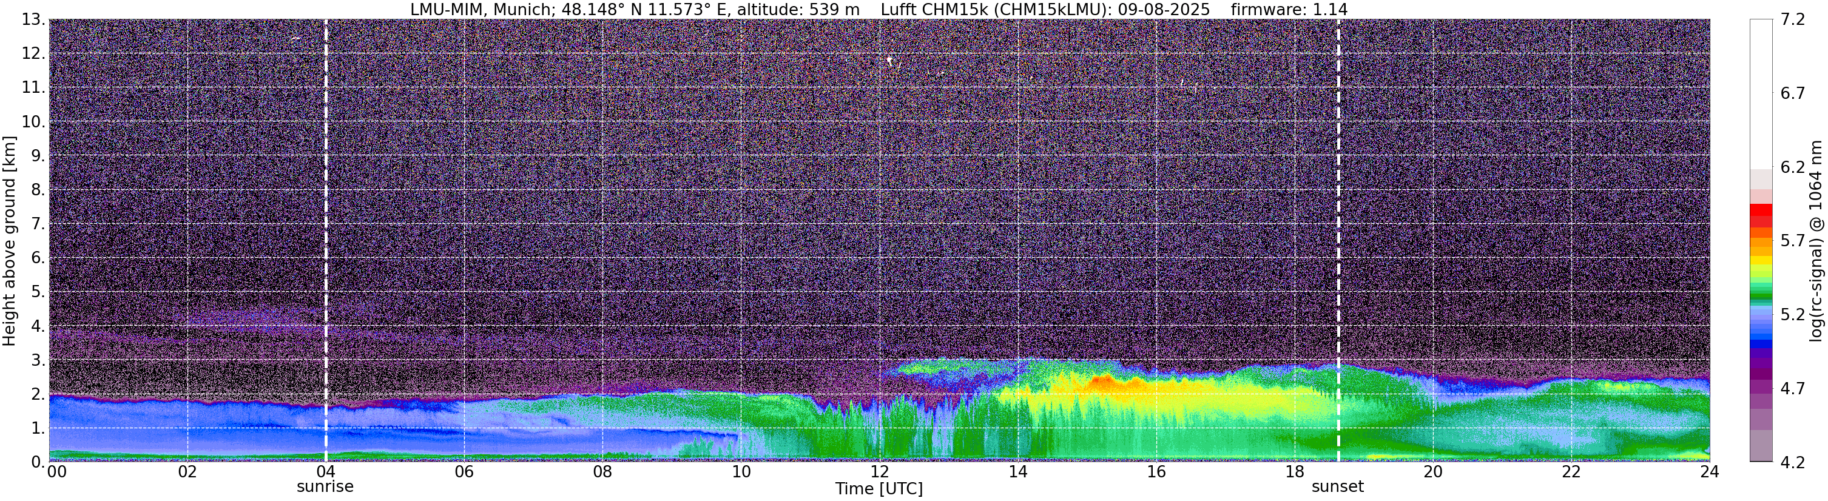This screenshot has width=1828, height=501.
Task: Click the colorbar tick label "7.2"
Action: pyautogui.click(x=1793, y=20)
